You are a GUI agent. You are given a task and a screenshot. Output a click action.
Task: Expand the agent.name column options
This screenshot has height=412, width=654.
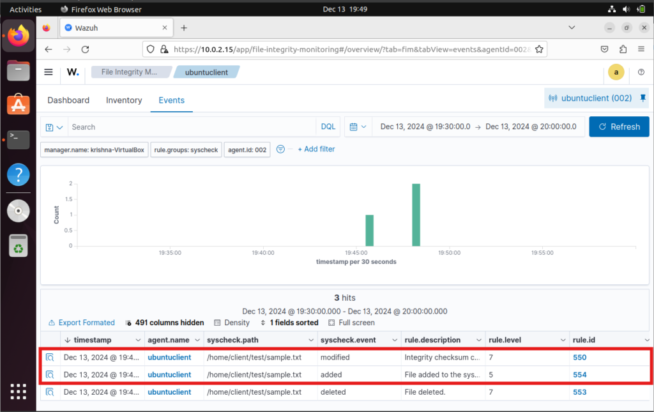[x=197, y=340]
